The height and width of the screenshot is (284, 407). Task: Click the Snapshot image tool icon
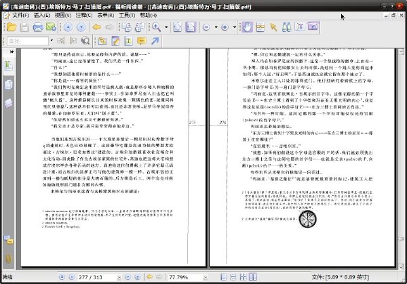pyautogui.click(x=313, y=26)
